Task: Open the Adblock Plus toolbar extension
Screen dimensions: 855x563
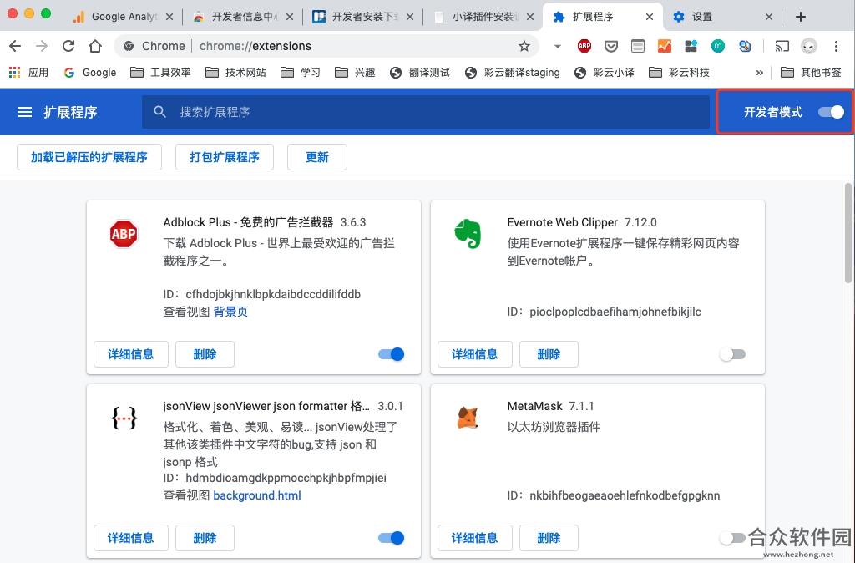Action: click(584, 47)
